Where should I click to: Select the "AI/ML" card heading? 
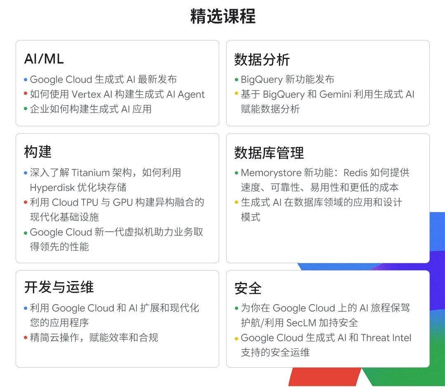44,59
